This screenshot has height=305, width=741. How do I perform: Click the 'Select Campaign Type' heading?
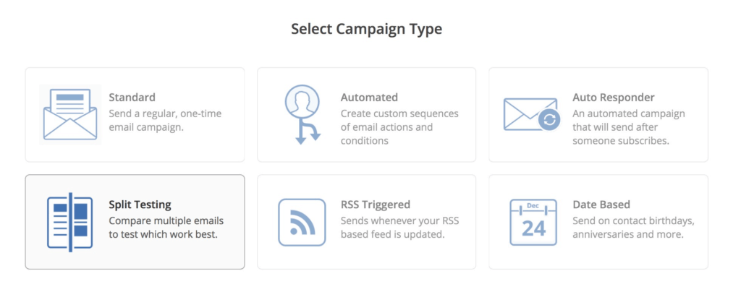pos(366,29)
